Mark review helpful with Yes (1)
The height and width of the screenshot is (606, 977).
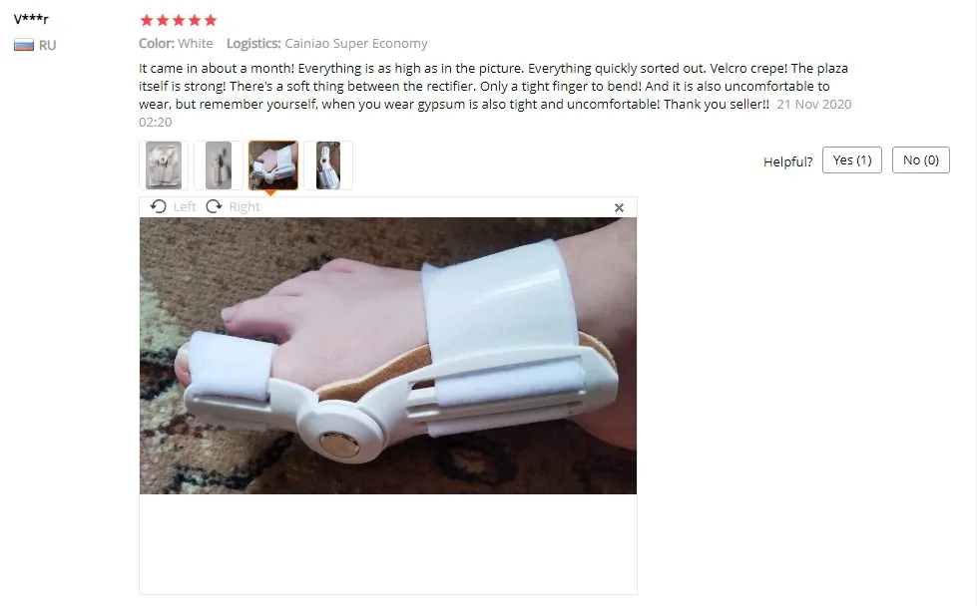click(852, 159)
